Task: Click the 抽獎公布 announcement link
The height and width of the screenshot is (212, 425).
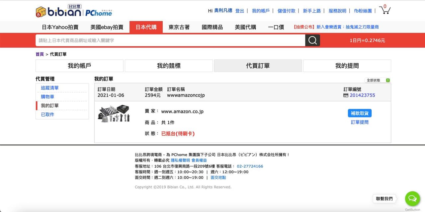Action: [x=336, y=27]
